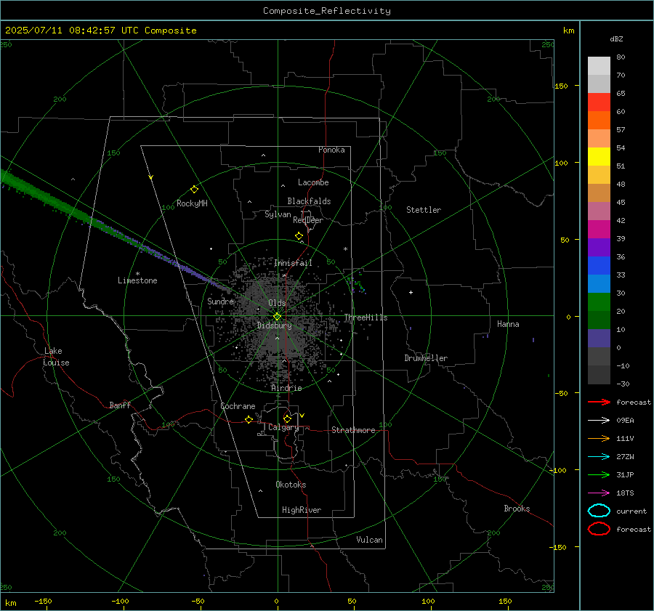Click the Okotoks label

[x=291, y=485]
